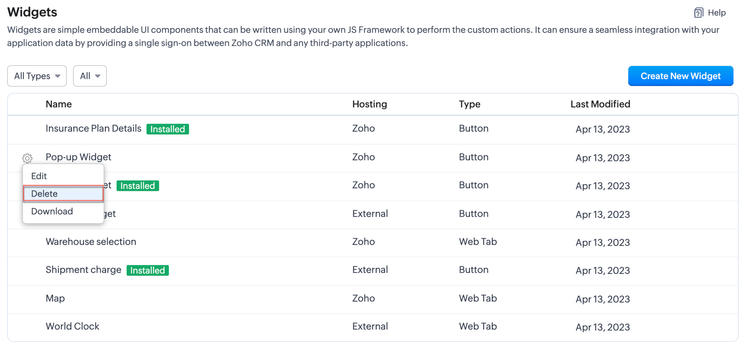The width and height of the screenshot is (751, 351).
Task: Select the Map widget row
Action: point(55,298)
